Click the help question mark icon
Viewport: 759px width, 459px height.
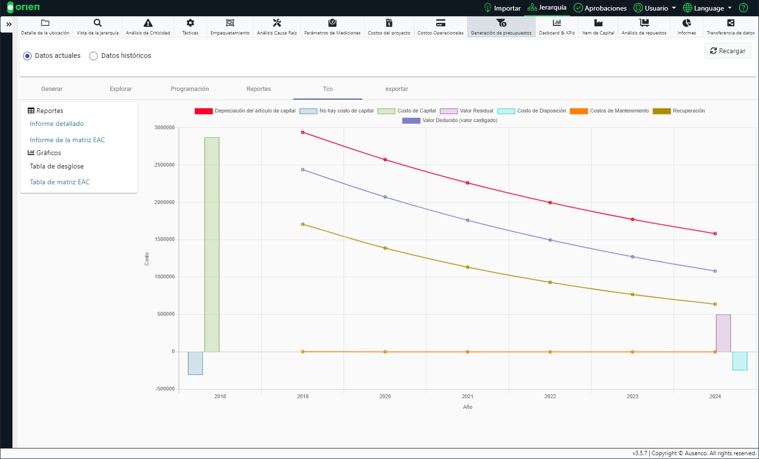[743, 8]
